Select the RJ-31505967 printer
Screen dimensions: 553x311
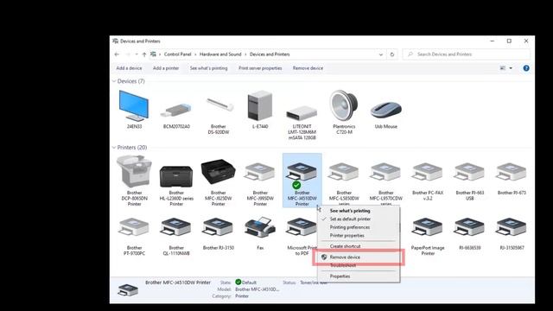pyautogui.click(x=512, y=232)
